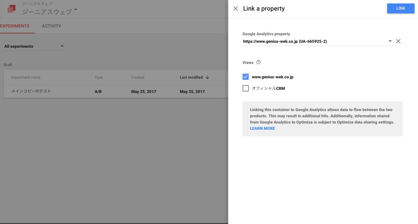Click the A/B type cell
The image size is (418, 224).
click(98, 92)
